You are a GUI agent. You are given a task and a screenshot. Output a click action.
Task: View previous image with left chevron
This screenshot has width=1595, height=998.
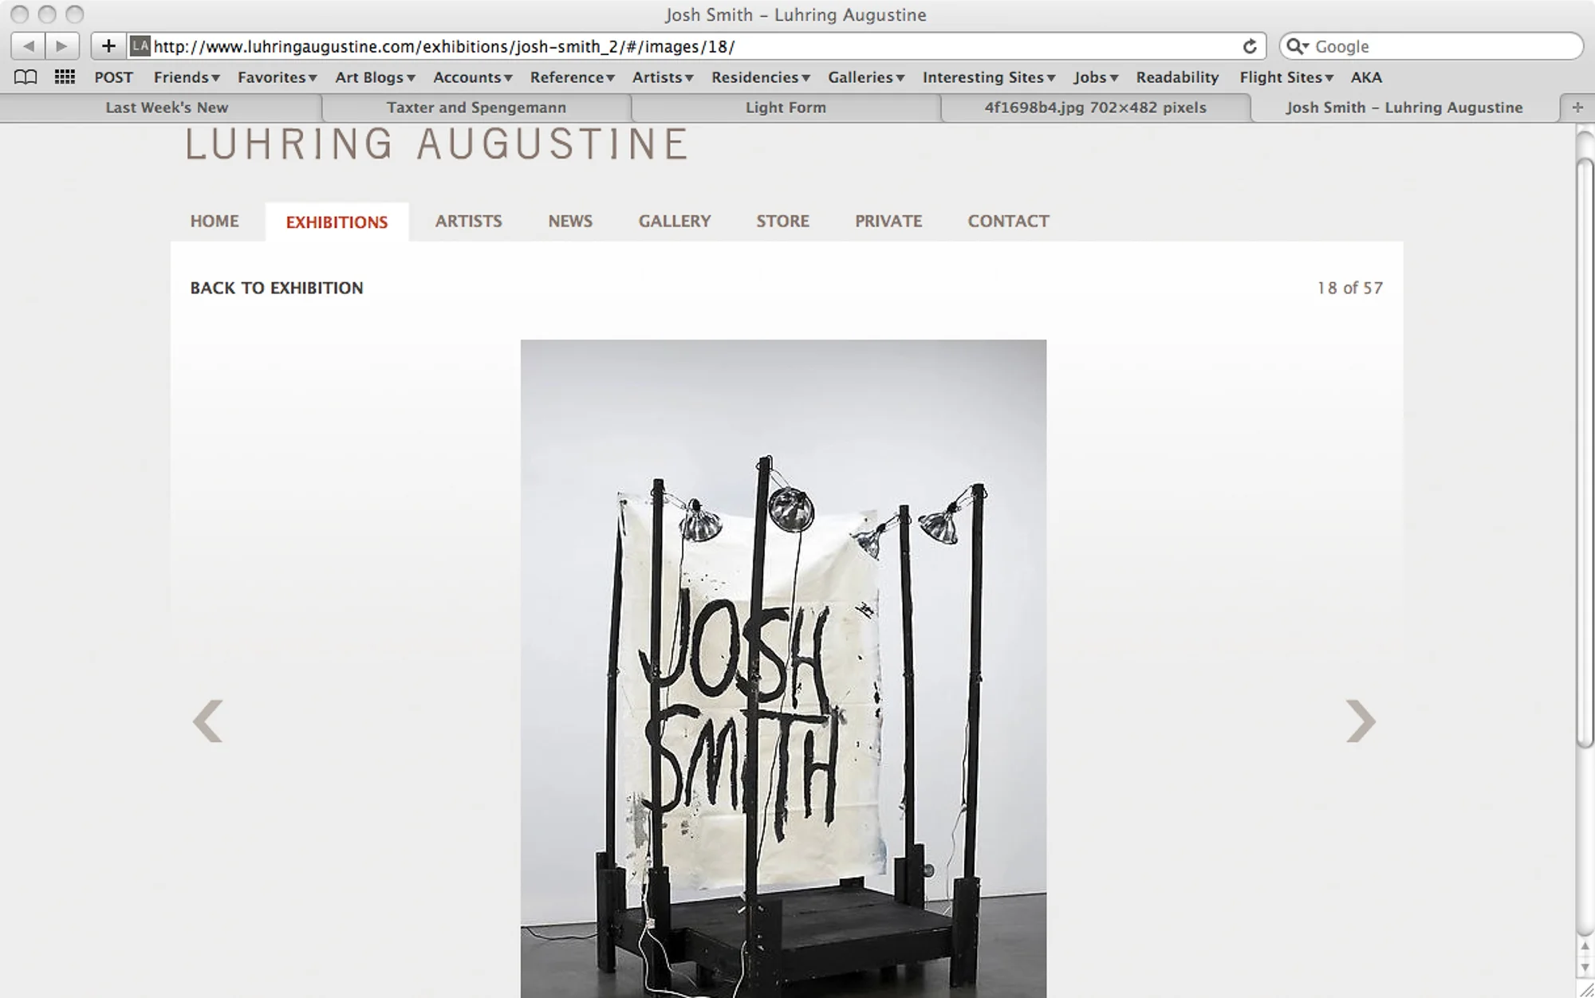[x=208, y=721]
